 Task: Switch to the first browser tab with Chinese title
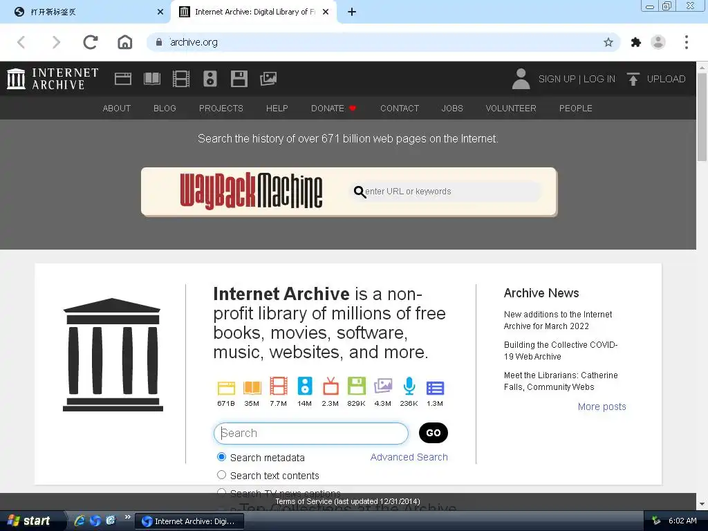pos(86,12)
